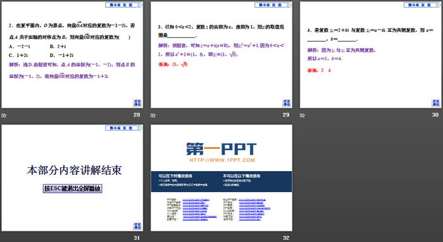Click the blue corner navigation icon on slide 29
This screenshot has height=242, width=443.
(x=287, y=103)
